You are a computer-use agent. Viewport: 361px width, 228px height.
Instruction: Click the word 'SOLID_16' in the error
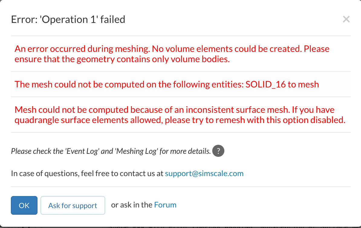coord(265,84)
